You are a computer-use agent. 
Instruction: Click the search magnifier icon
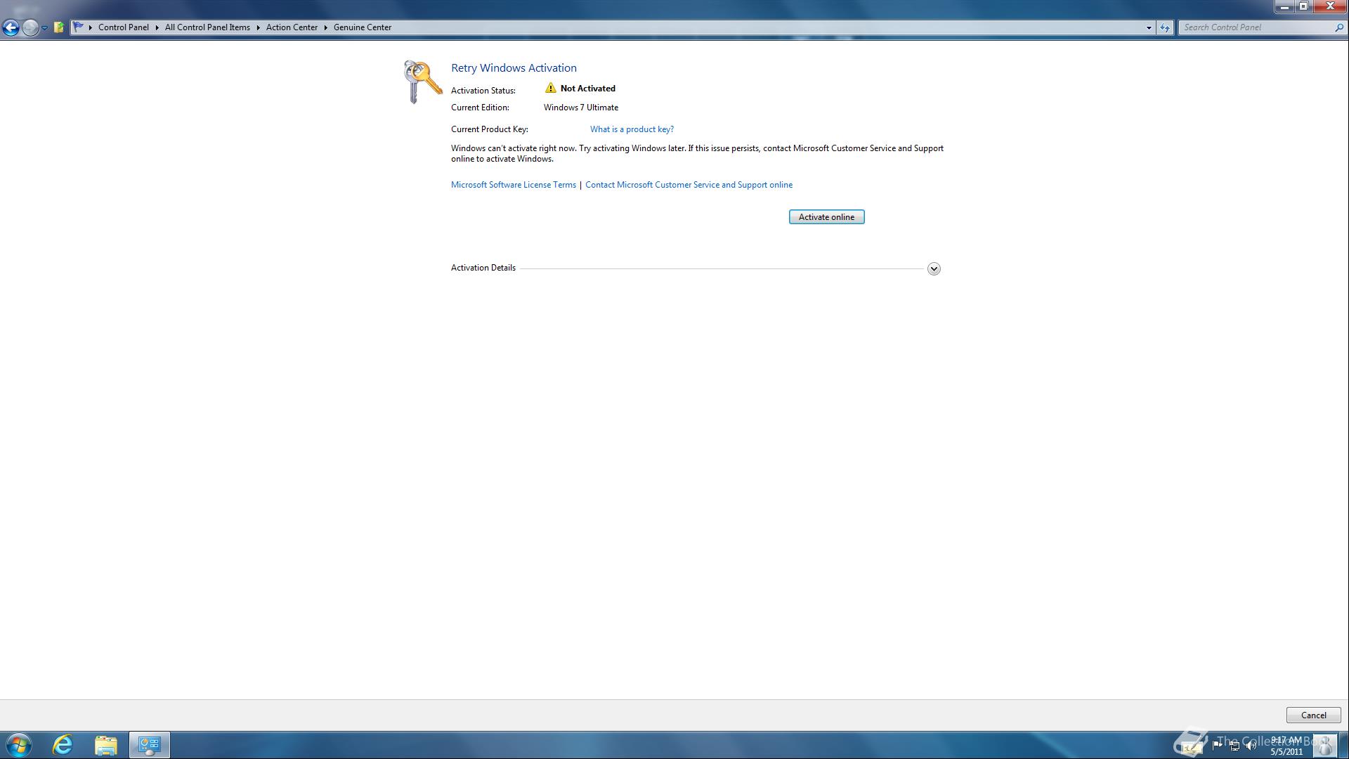[1338, 27]
